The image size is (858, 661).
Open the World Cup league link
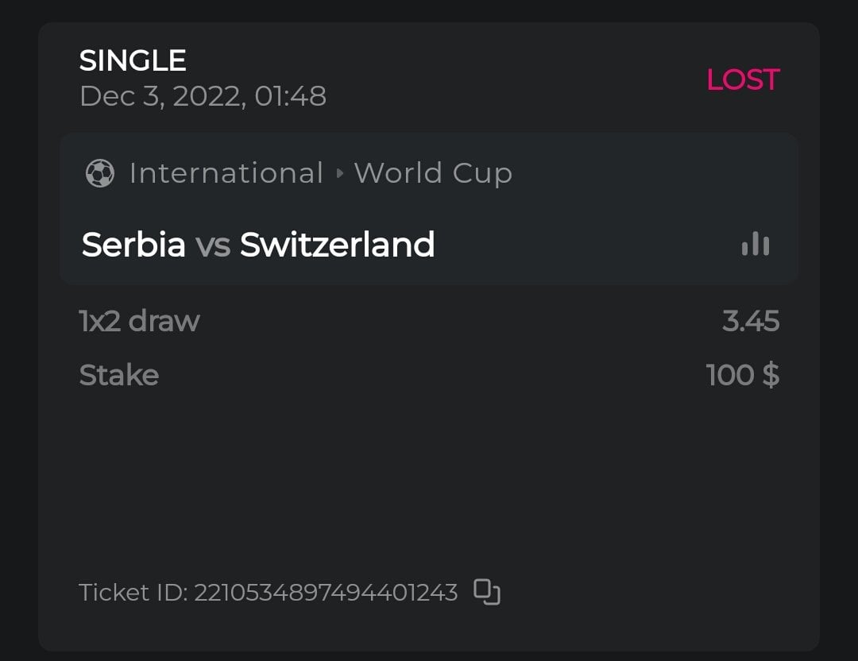tap(433, 173)
